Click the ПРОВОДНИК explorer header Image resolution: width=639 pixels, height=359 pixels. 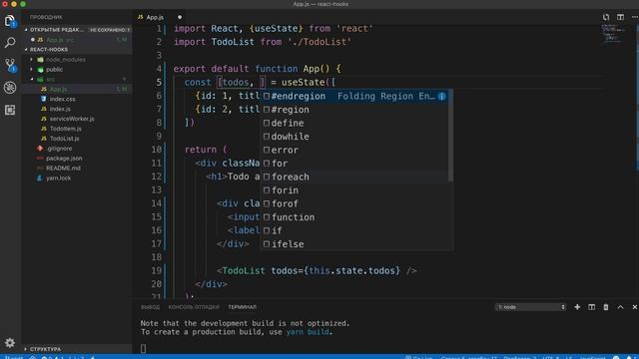tap(46, 17)
